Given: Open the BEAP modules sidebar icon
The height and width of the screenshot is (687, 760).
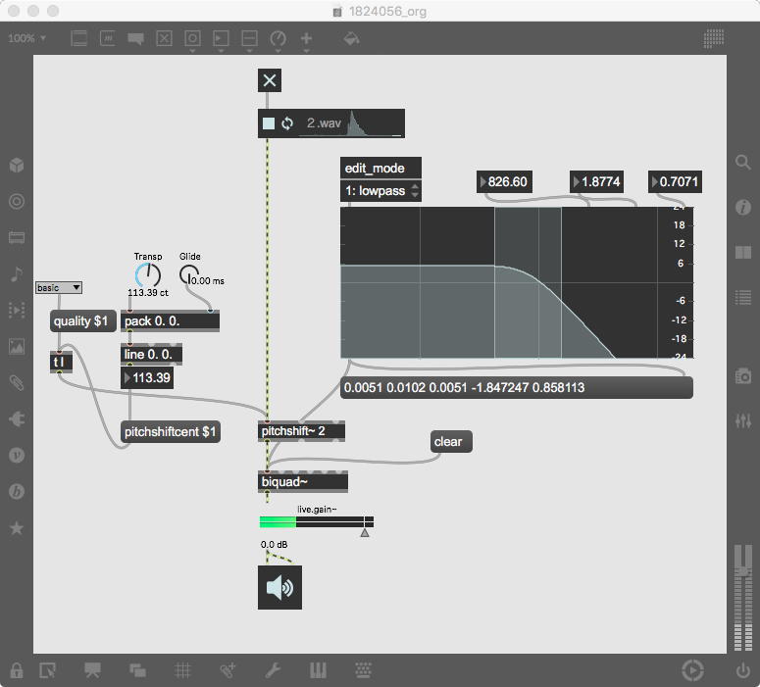Looking at the screenshot, I should [17, 491].
